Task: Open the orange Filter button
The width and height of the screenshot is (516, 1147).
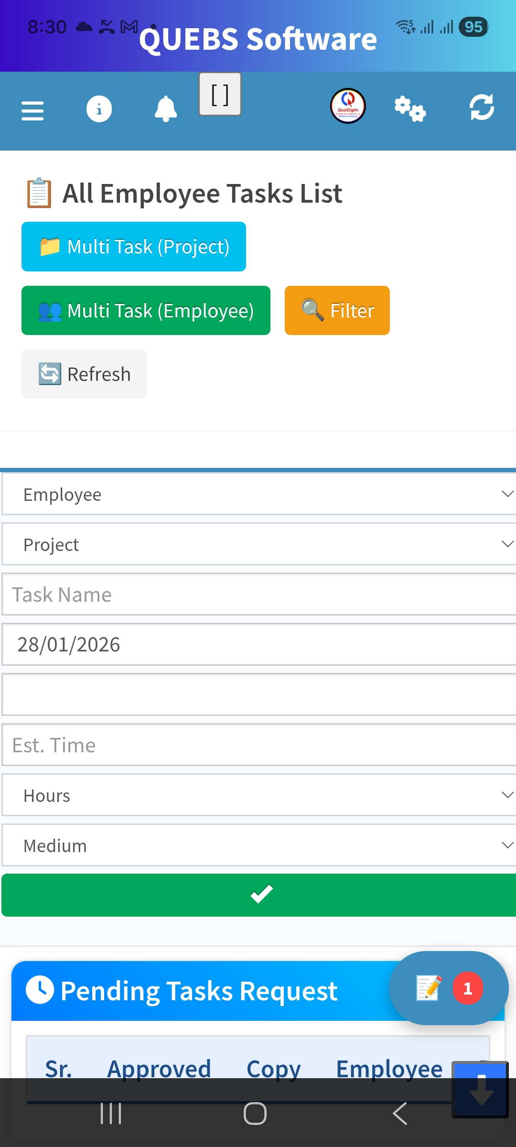Action: click(x=337, y=311)
